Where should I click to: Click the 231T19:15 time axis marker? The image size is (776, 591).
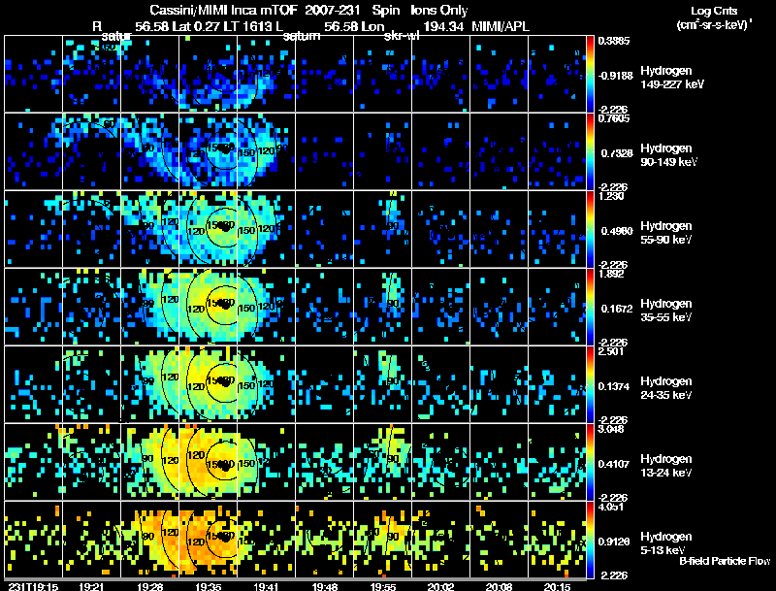click(33, 586)
